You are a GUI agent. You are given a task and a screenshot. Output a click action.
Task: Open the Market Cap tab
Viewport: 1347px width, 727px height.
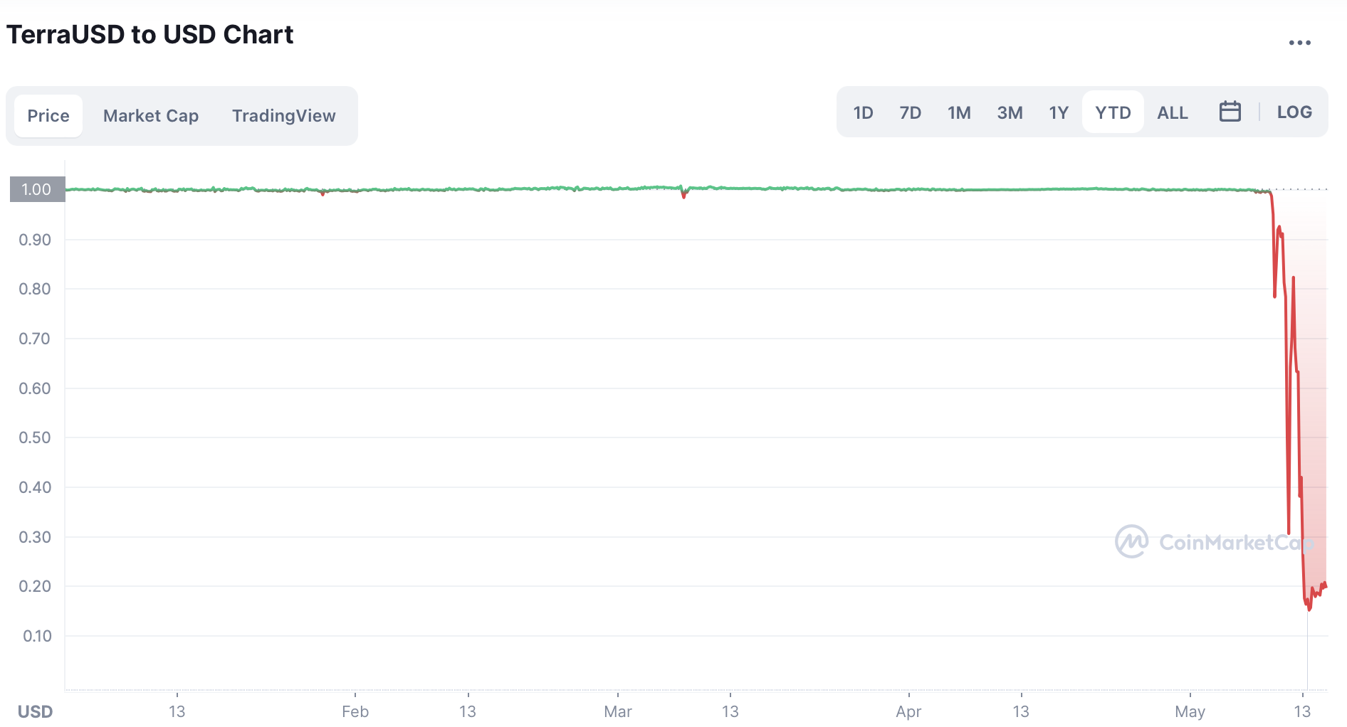point(151,116)
